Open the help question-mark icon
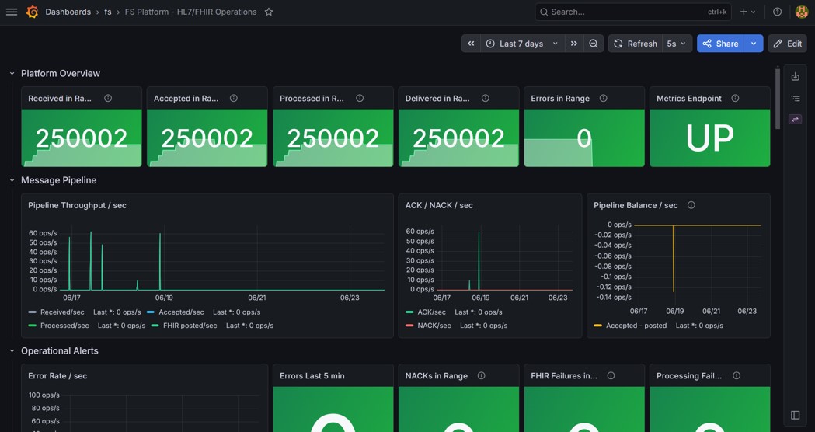 pos(777,12)
